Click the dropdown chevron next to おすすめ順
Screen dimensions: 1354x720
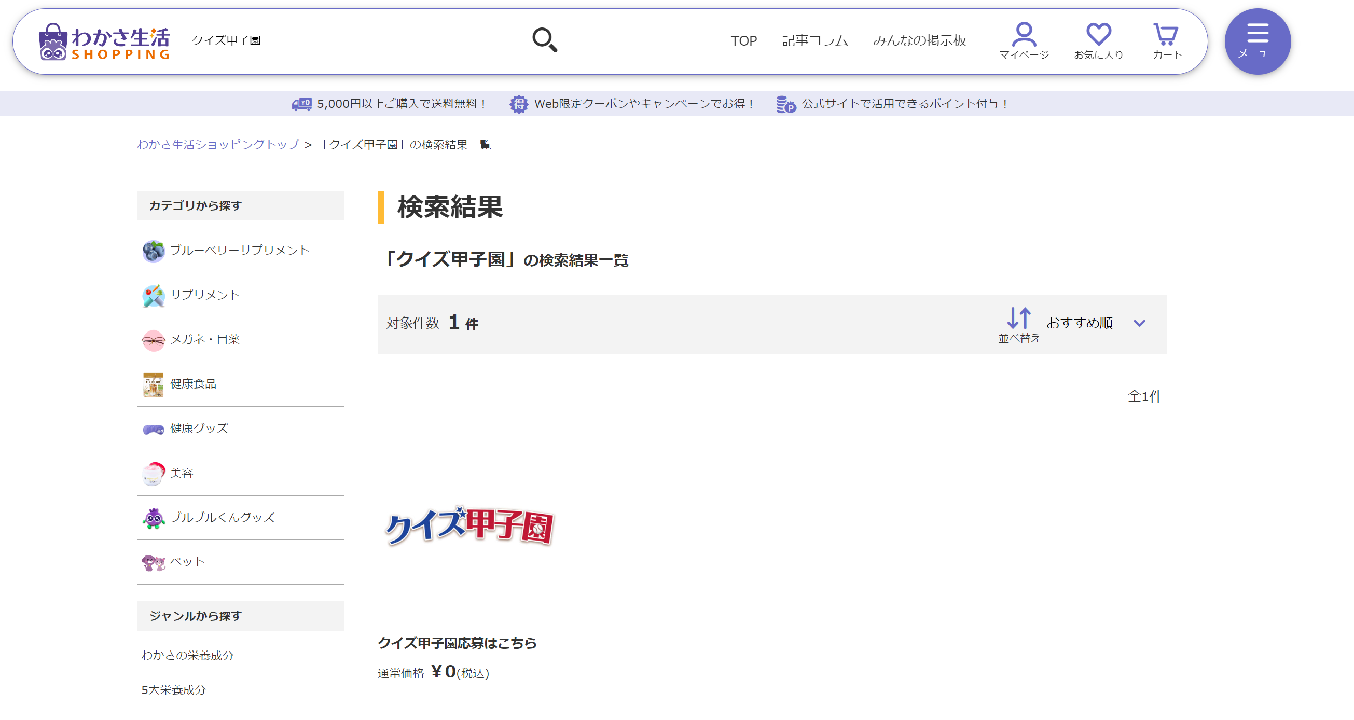tap(1139, 324)
